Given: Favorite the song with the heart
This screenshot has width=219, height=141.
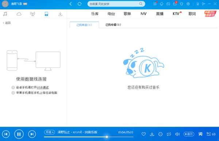Looking at the screenshot, I should click(x=143, y=134).
